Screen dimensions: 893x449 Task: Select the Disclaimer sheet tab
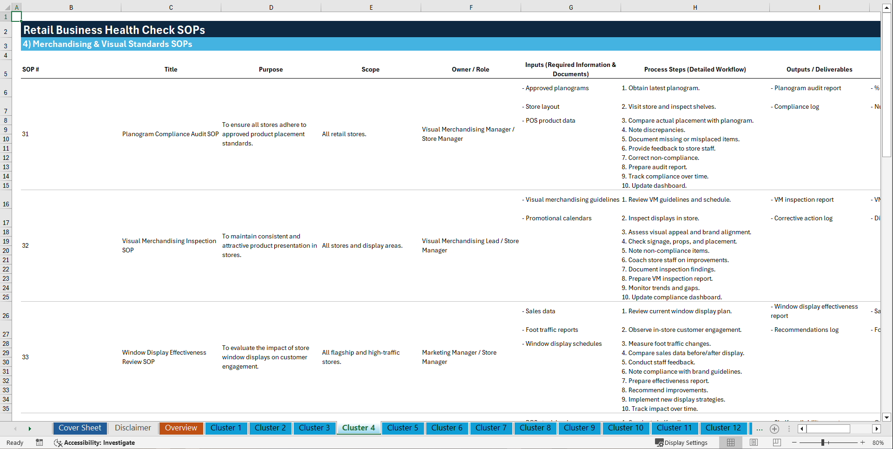(132, 428)
